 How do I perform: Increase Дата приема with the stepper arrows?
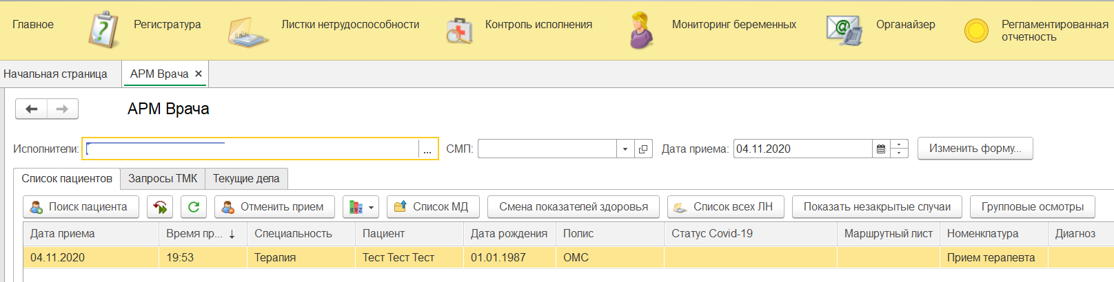point(899,144)
